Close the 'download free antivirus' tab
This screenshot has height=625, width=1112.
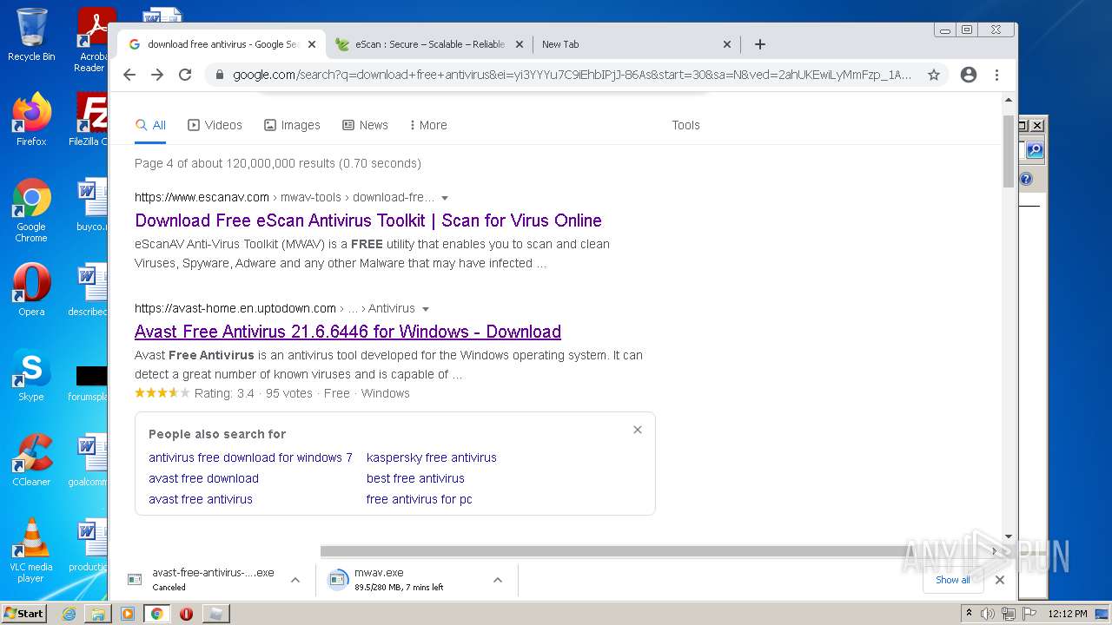(312, 44)
